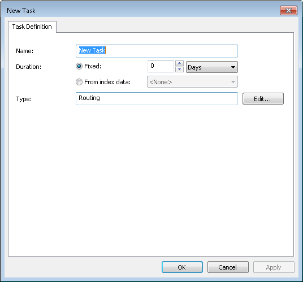Select the From index data option

coord(79,82)
